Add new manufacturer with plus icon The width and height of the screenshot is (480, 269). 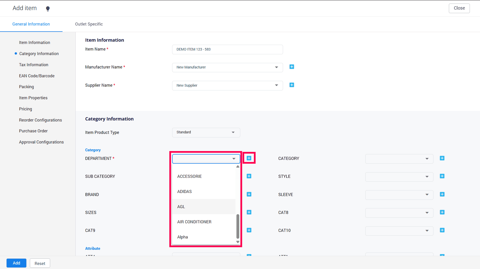[292, 67]
